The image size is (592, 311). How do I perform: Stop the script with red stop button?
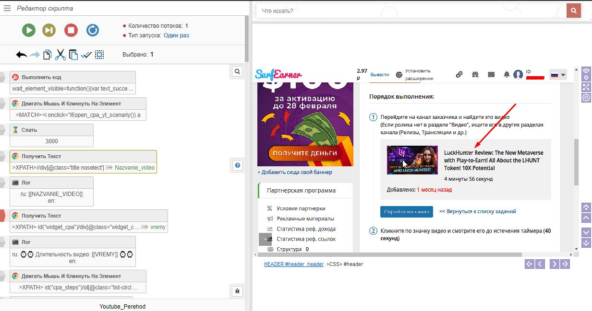point(71,30)
